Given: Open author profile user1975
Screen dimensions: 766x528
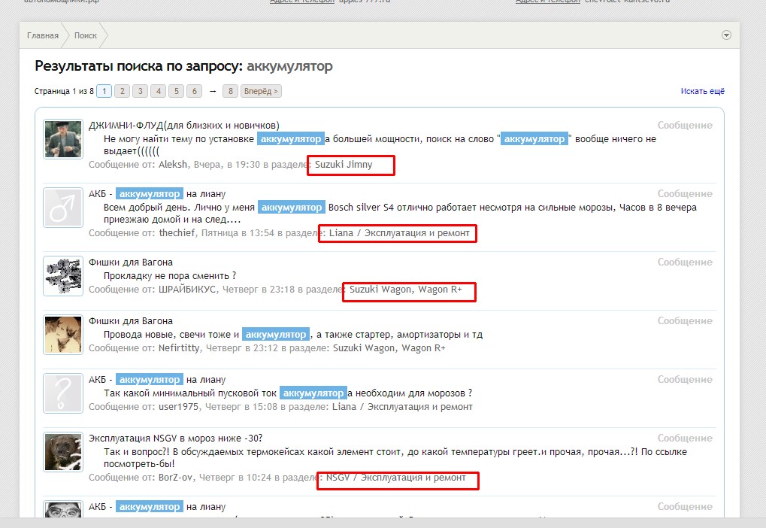Looking at the screenshot, I should click(x=179, y=407).
